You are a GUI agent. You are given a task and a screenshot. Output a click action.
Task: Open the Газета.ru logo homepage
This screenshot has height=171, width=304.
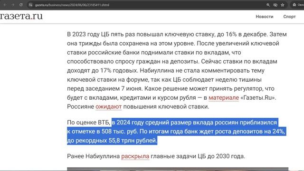(21, 16)
